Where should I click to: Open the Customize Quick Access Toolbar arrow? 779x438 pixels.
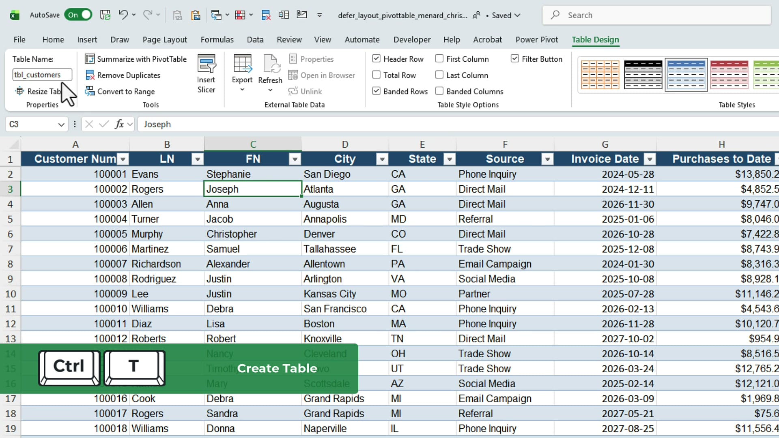[320, 15]
